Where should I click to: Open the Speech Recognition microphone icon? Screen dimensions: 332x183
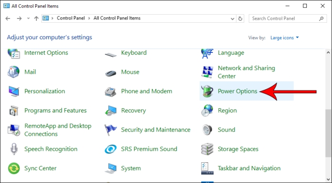point(14,149)
